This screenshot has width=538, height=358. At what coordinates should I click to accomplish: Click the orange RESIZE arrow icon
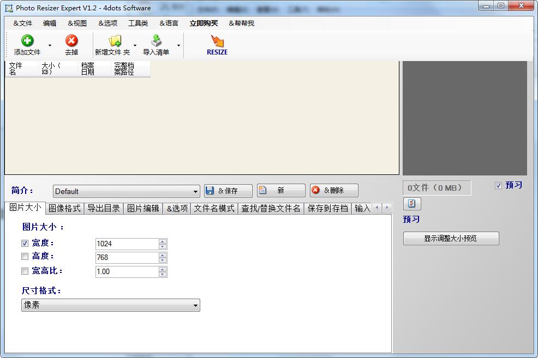coord(217,41)
